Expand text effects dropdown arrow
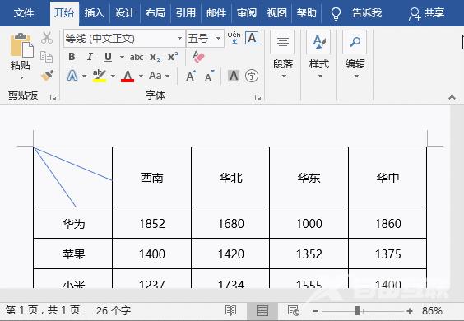Viewport: 464px width, 321px height. pyautogui.click(x=85, y=76)
